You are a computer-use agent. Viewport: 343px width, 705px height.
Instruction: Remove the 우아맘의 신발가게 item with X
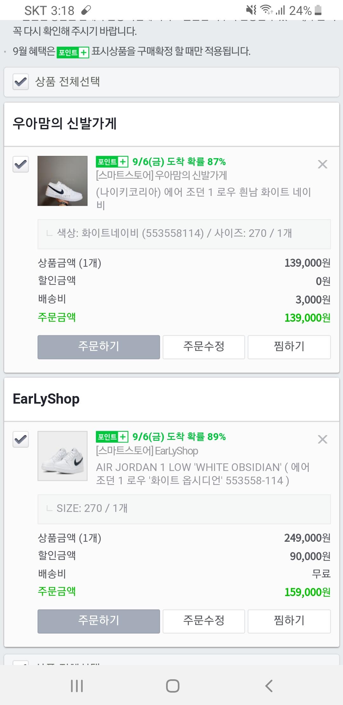(322, 164)
